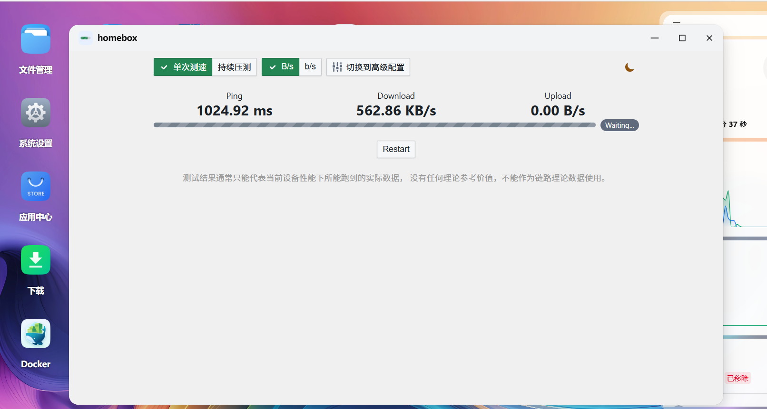Minimize the homebox window
The height and width of the screenshot is (409, 767).
[x=655, y=38]
